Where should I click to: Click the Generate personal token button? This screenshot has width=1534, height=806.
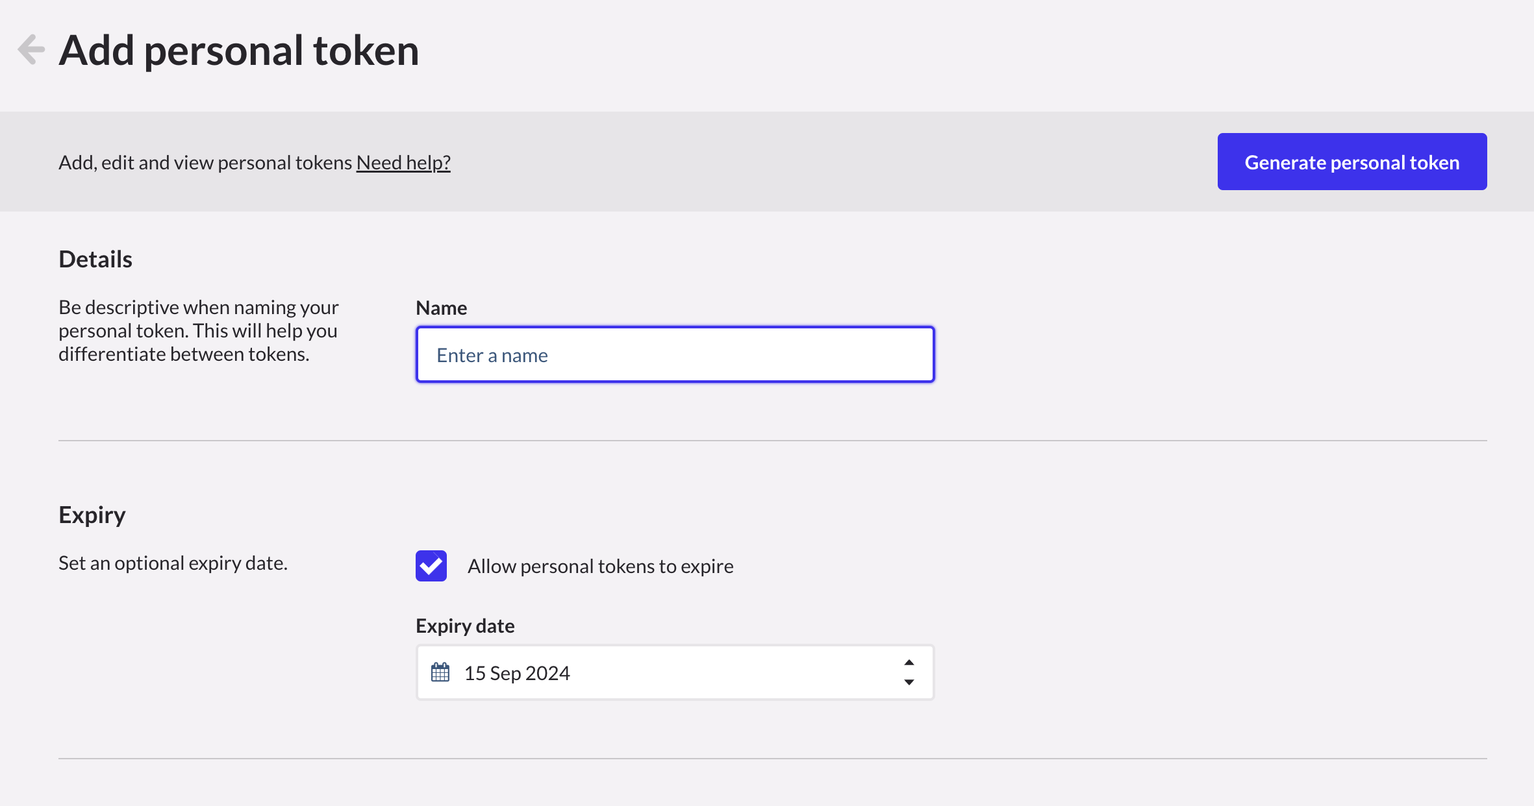pos(1352,162)
